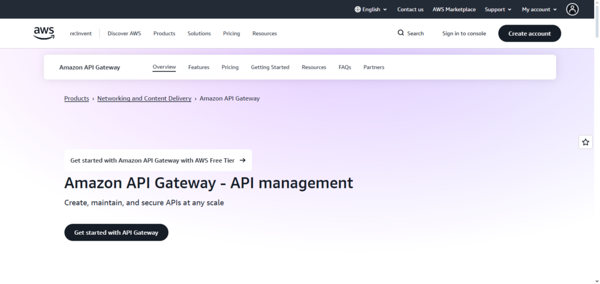Click the arrow next to AWS Free Tier
Image resolution: width=600 pixels, height=284 pixels.
pos(243,160)
